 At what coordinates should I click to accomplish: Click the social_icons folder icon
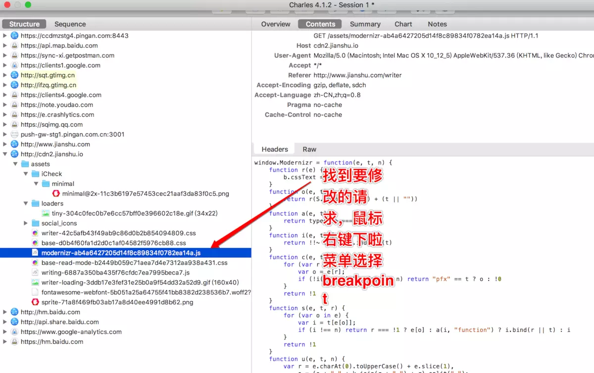(x=35, y=223)
